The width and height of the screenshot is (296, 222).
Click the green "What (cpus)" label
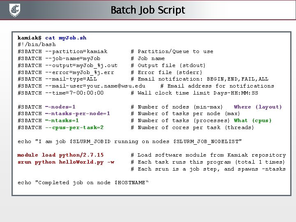tap(252, 120)
